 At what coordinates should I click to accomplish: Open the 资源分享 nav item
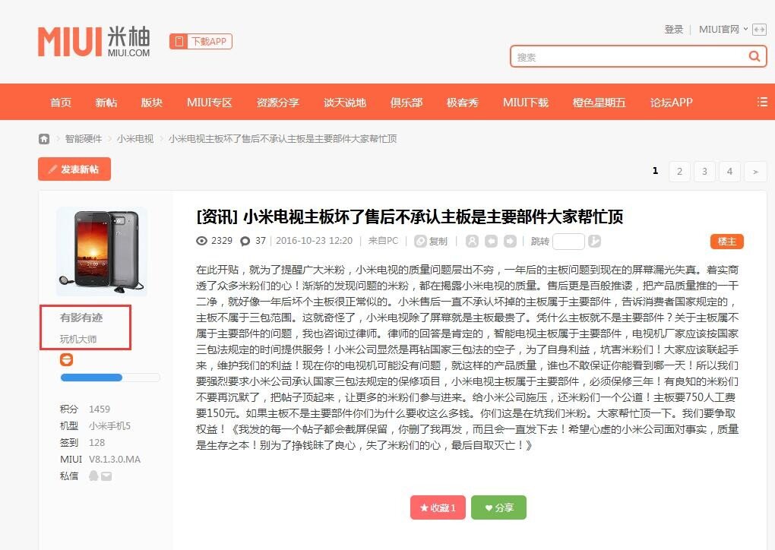point(278,103)
